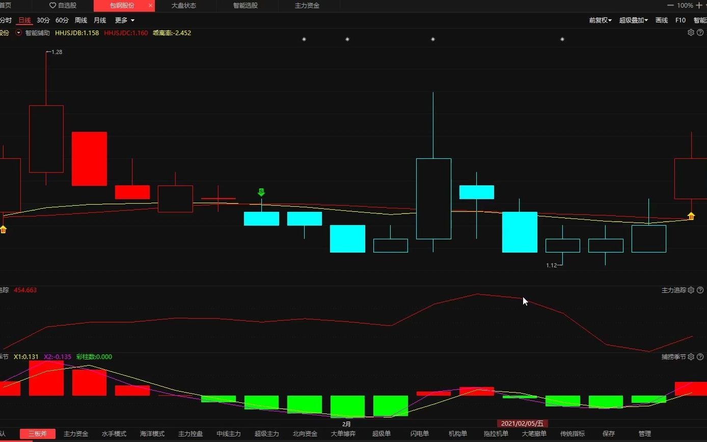Open 主力追踪 panel settings gear
The width and height of the screenshot is (707, 442).
pos(691,290)
